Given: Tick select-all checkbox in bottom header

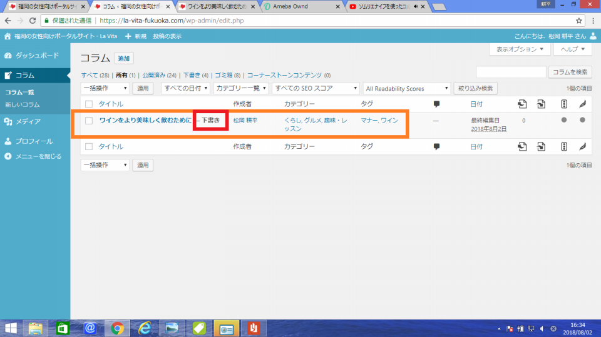Looking at the screenshot, I should 89,146.
